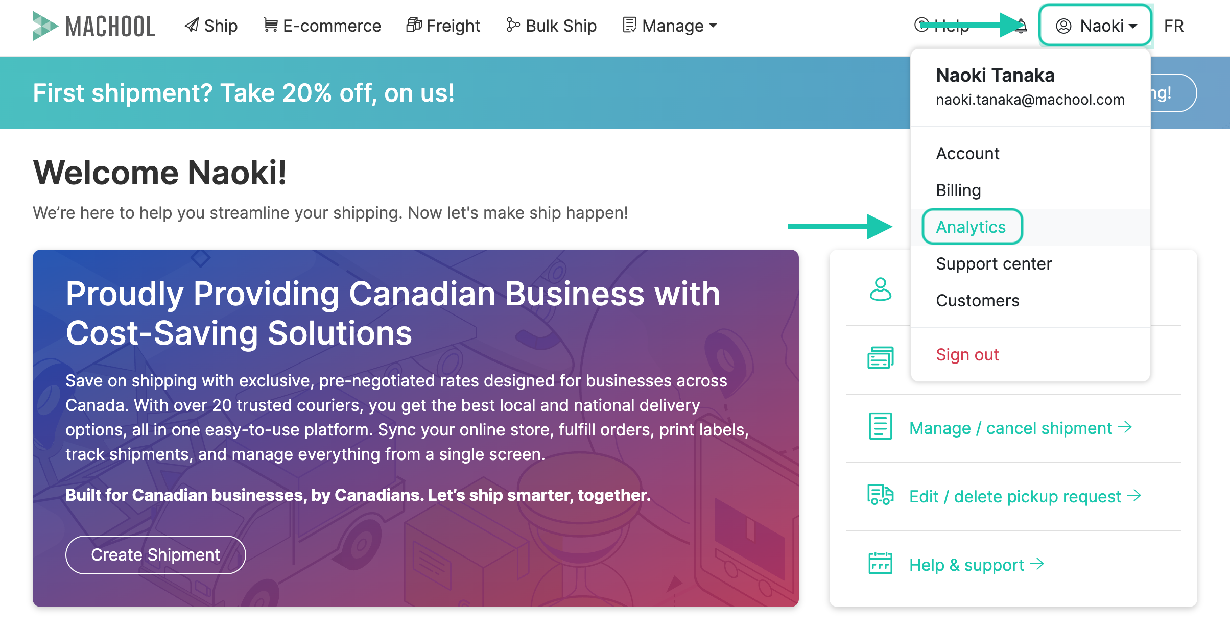Click the Machool logo
The height and width of the screenshot is (630, 1230).
pos(94,26)
